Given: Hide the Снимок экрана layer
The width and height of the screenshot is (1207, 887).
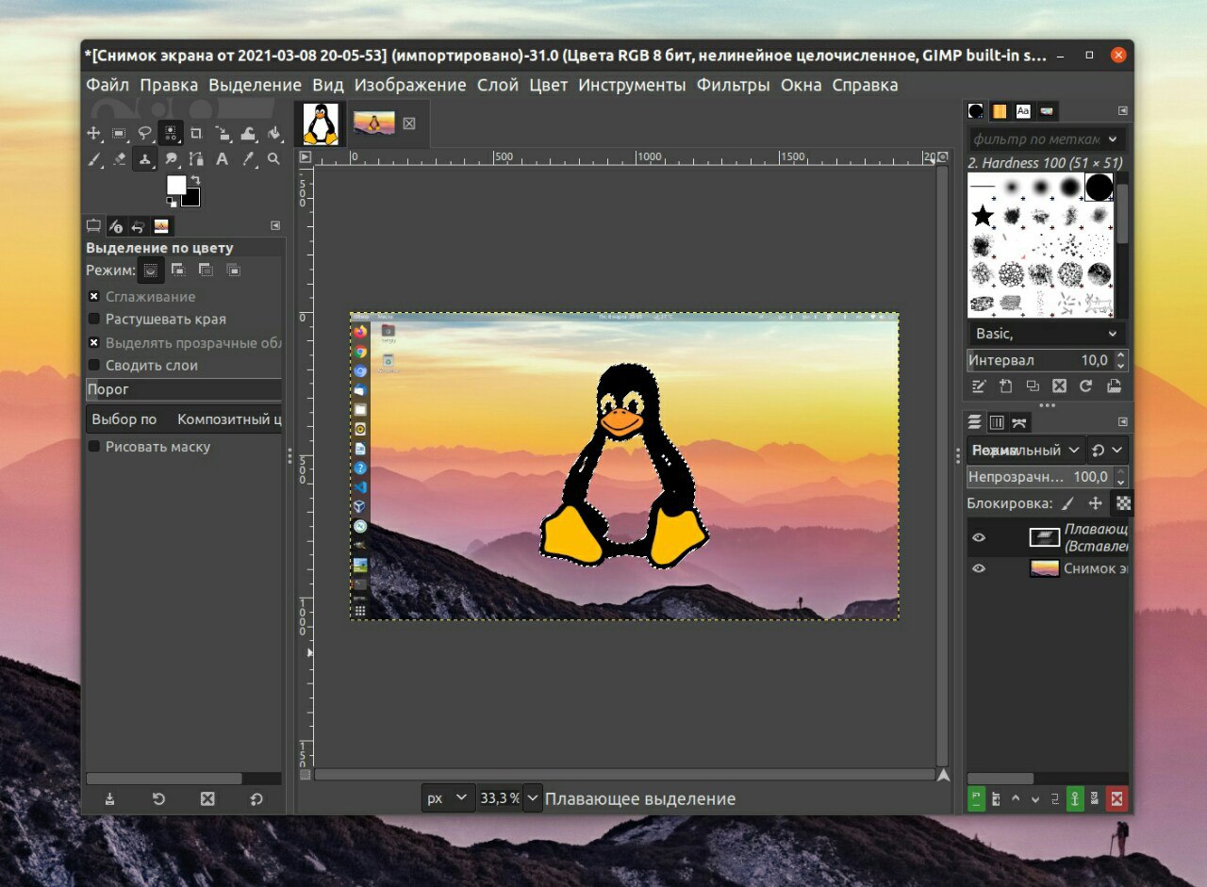Looking at the screenshot, I should pos(979,568).
